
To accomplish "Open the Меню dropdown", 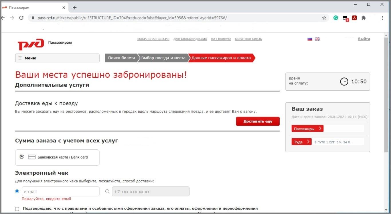I will click(x=57, y=58).
